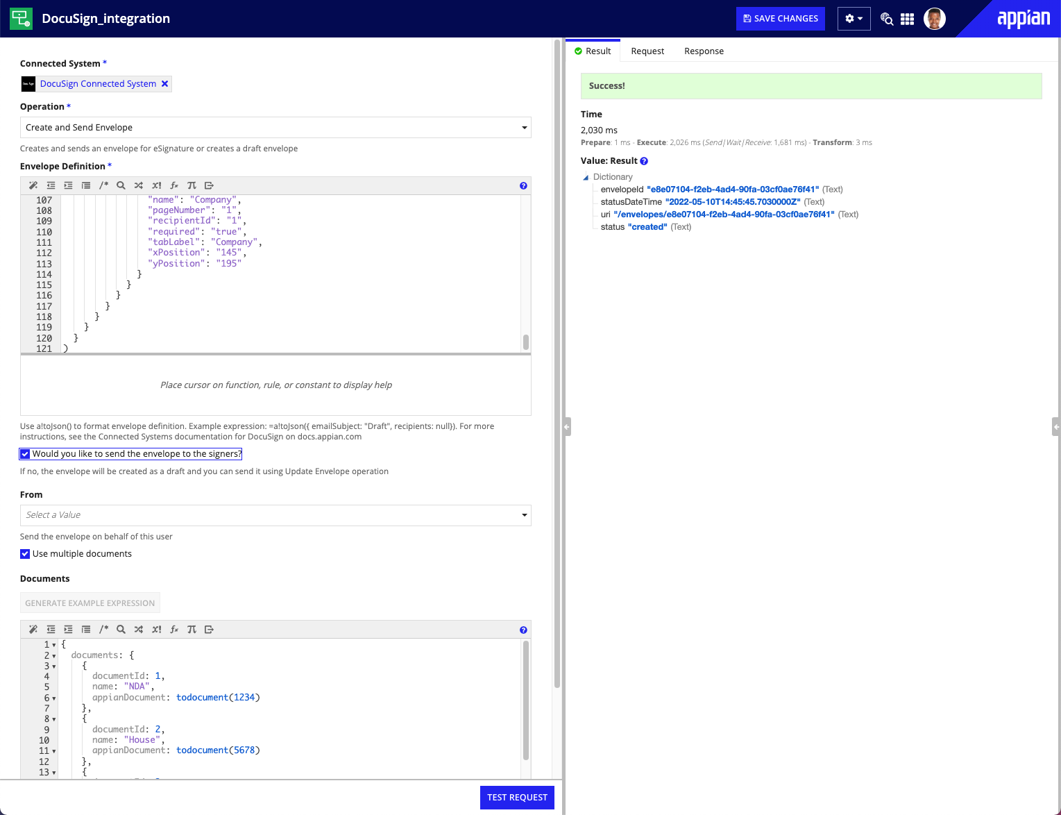1061x815 pixels.
Task: Click GENERATE EXAMPLE EXPRESSION button
Action: point(90,603)
